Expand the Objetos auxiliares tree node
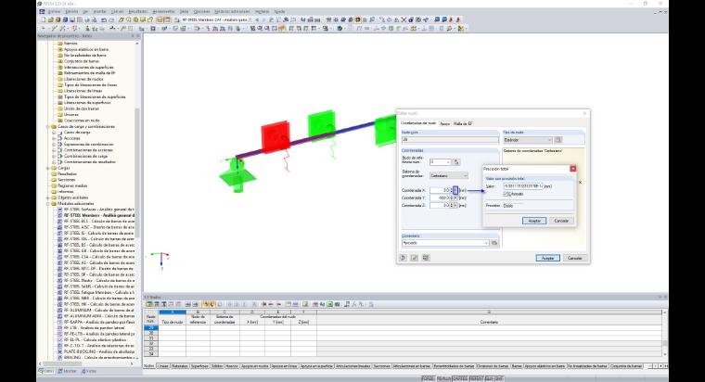This screenshot has height=382, width=705. click(47, 197)
